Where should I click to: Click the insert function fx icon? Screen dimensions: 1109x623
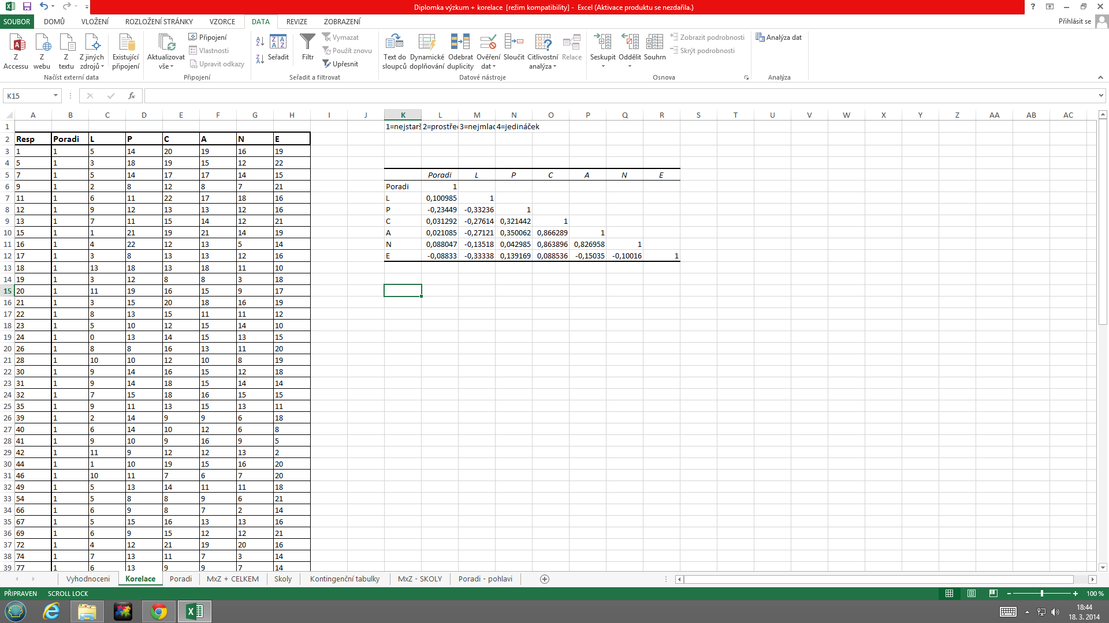pyautogui.click(x=132, y=96)
